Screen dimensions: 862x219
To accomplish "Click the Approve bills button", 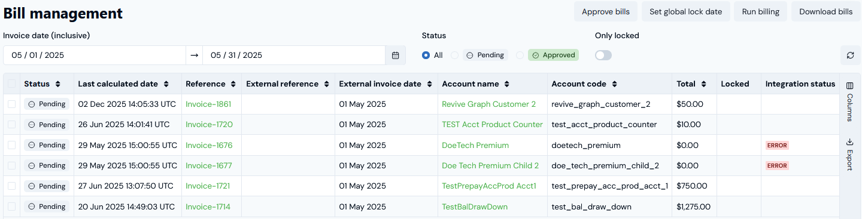I will 606,11.
